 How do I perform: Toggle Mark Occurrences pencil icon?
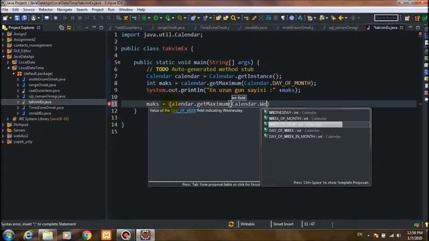254,18
